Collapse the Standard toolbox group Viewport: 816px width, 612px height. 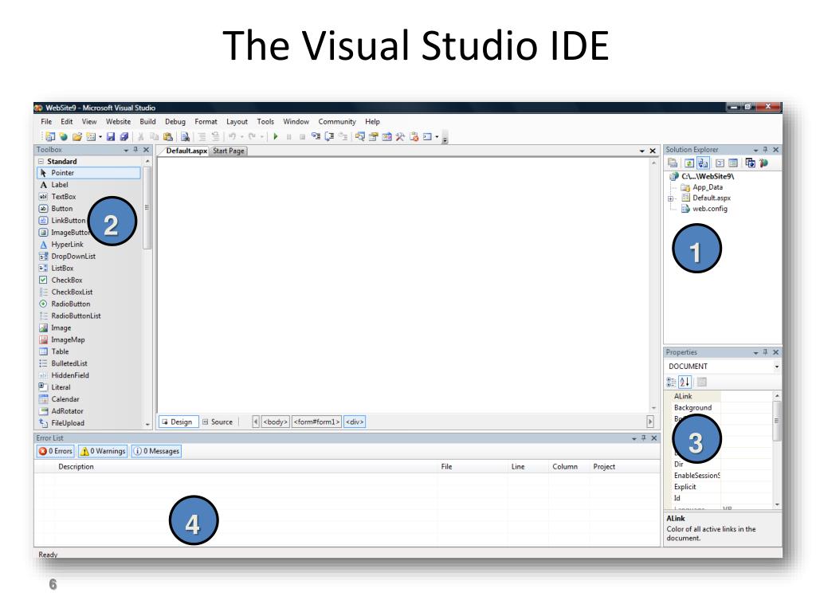[41, 161]
